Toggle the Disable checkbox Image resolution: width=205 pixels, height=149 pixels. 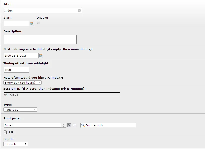[x=39, y=22]
